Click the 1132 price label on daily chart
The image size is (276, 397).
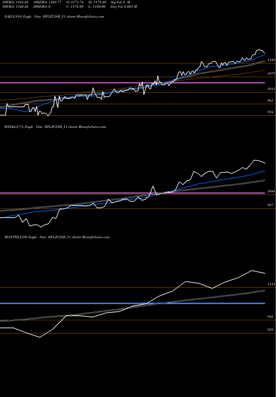tap(271, 60)
